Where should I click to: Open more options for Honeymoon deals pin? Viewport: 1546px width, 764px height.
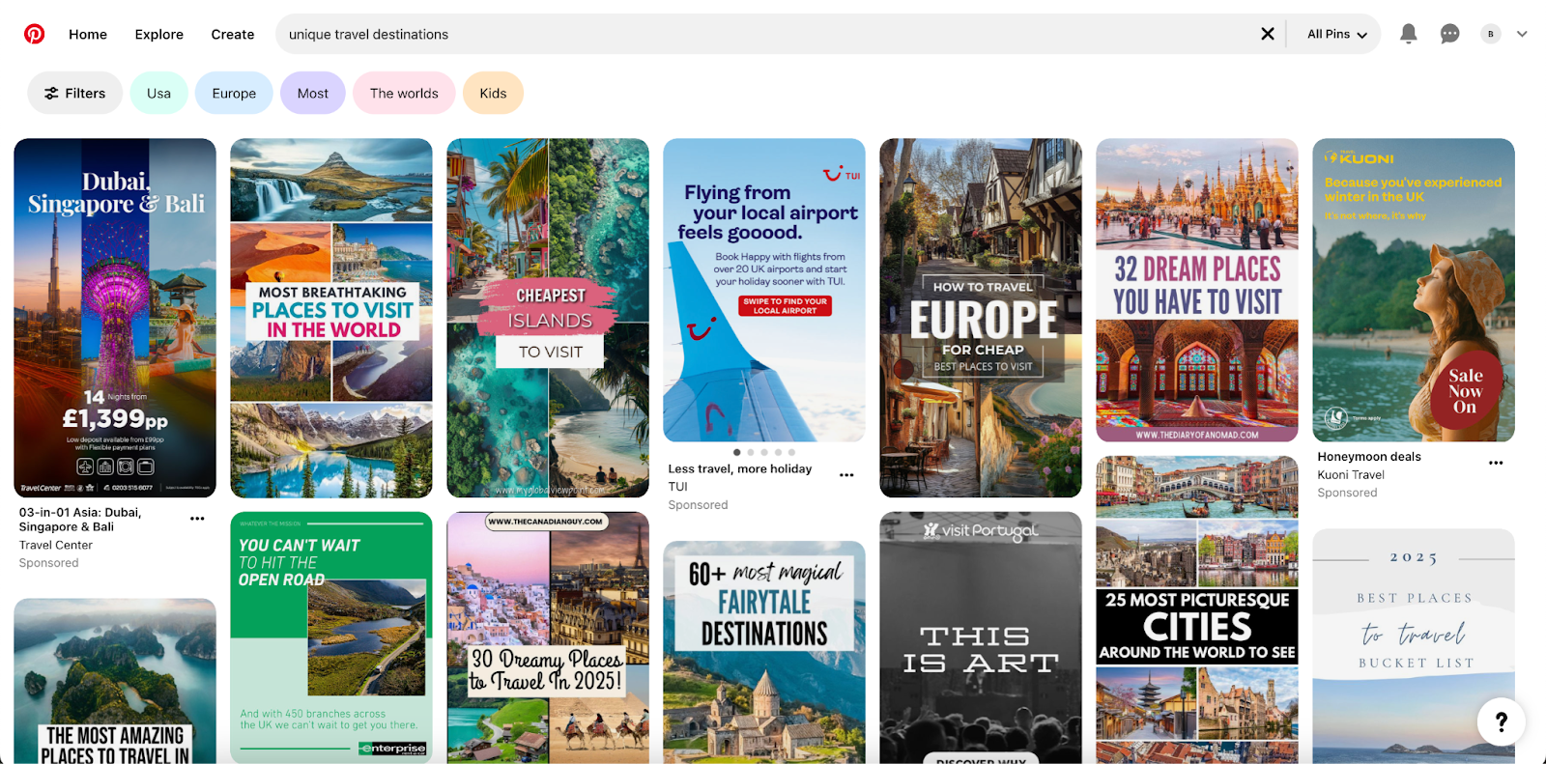(x=1496, y=463)
